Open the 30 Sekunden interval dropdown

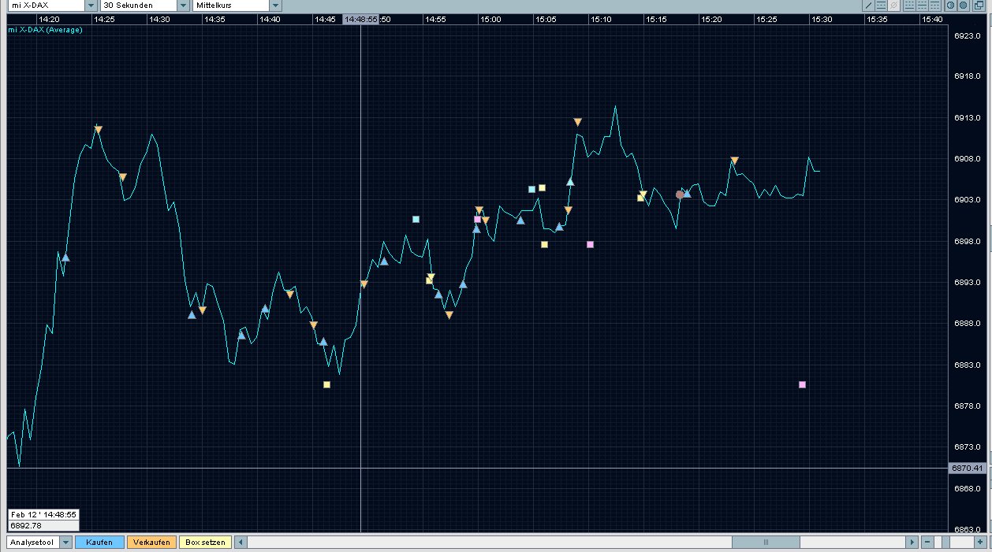coord(182,6)
